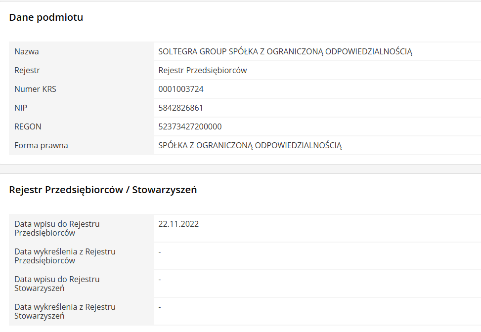Select the registration date 22.11.2022
The width and height of the screenshot is (481, 332).
click(178, 224)
